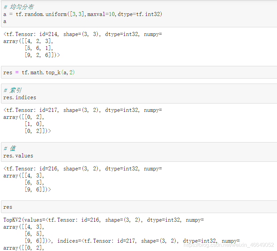
Task: Click the comment '# 值'
Action: point(10,148)
